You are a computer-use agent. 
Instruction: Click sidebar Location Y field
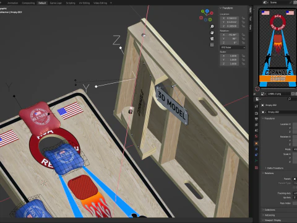click(230, 22)
